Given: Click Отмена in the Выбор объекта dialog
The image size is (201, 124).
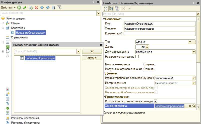Looking at the screenshot, I should point(92,58).
